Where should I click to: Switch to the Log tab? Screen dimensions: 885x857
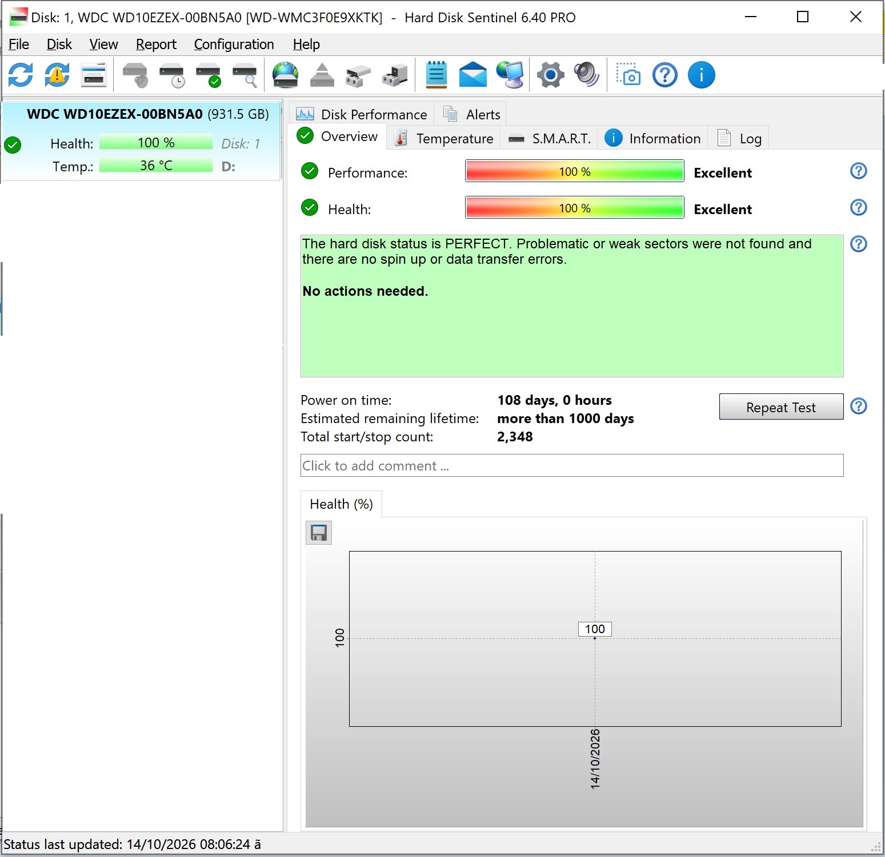739,138
